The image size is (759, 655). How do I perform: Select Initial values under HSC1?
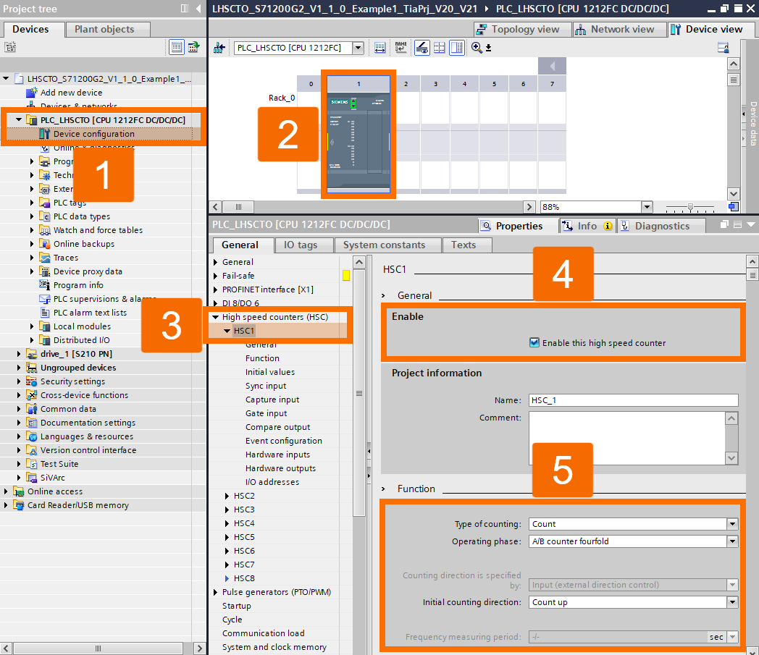coord(269,372)
